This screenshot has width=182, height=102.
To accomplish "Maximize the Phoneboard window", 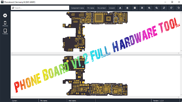I will [x=172, y=2].
